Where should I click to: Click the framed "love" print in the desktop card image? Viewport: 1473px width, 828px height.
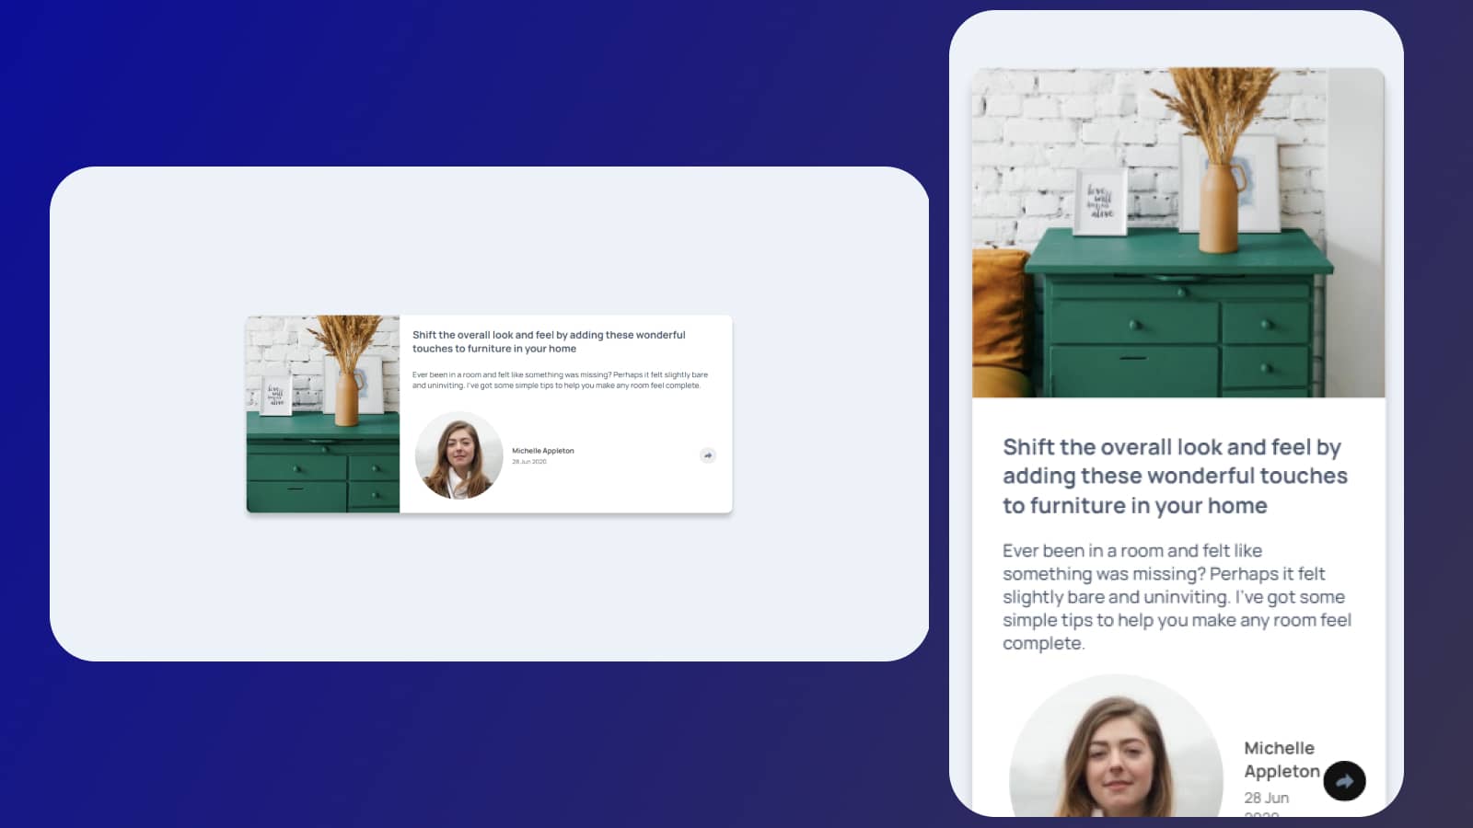point(275,396)
